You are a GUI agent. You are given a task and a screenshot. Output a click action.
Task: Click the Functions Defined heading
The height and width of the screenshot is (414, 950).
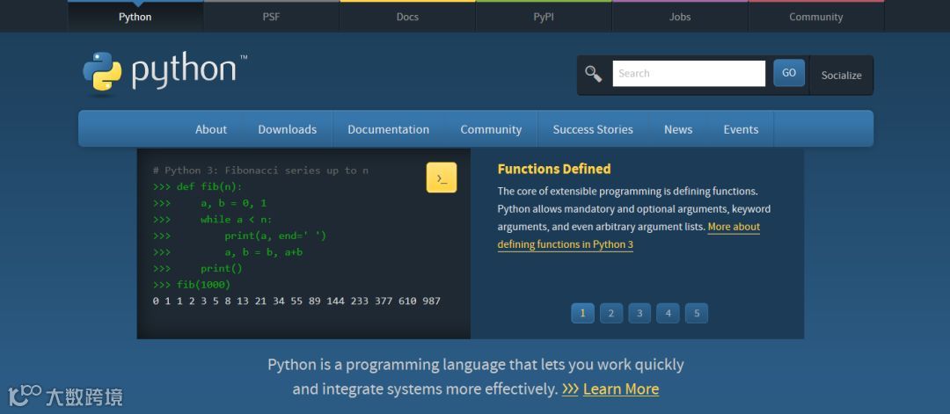point(554,169)
